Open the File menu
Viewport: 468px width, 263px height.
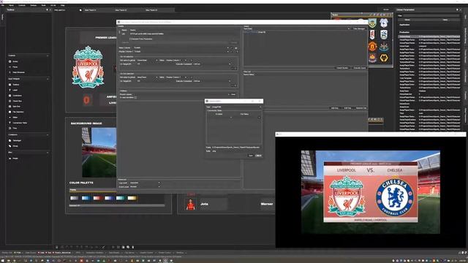(3, 5)
